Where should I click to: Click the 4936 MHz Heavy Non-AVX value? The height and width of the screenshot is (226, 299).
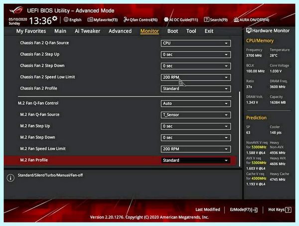278,153
